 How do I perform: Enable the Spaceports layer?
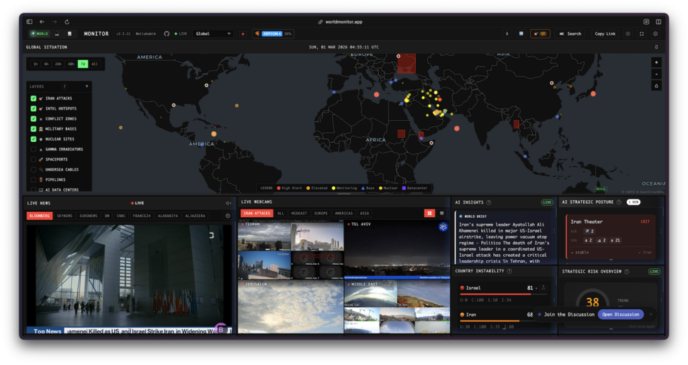point(34,159)
